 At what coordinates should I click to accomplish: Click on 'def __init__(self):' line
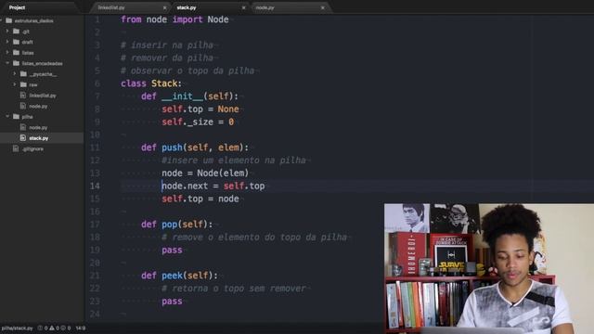pyautogui.click(x=189, y=96)
